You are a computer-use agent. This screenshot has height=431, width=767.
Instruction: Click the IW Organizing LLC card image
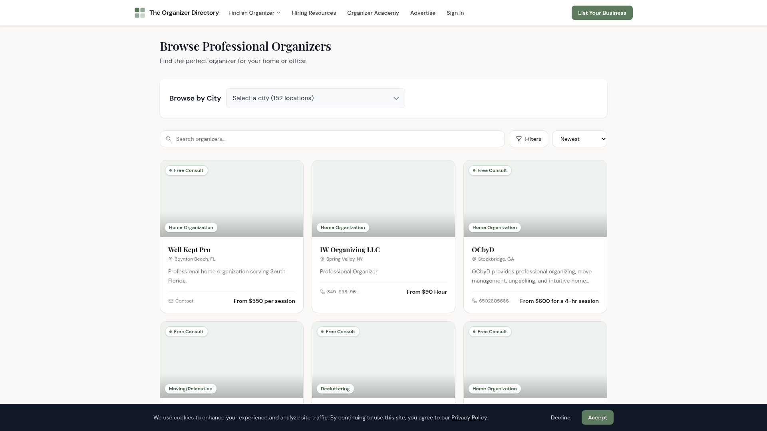pos(383,199)
